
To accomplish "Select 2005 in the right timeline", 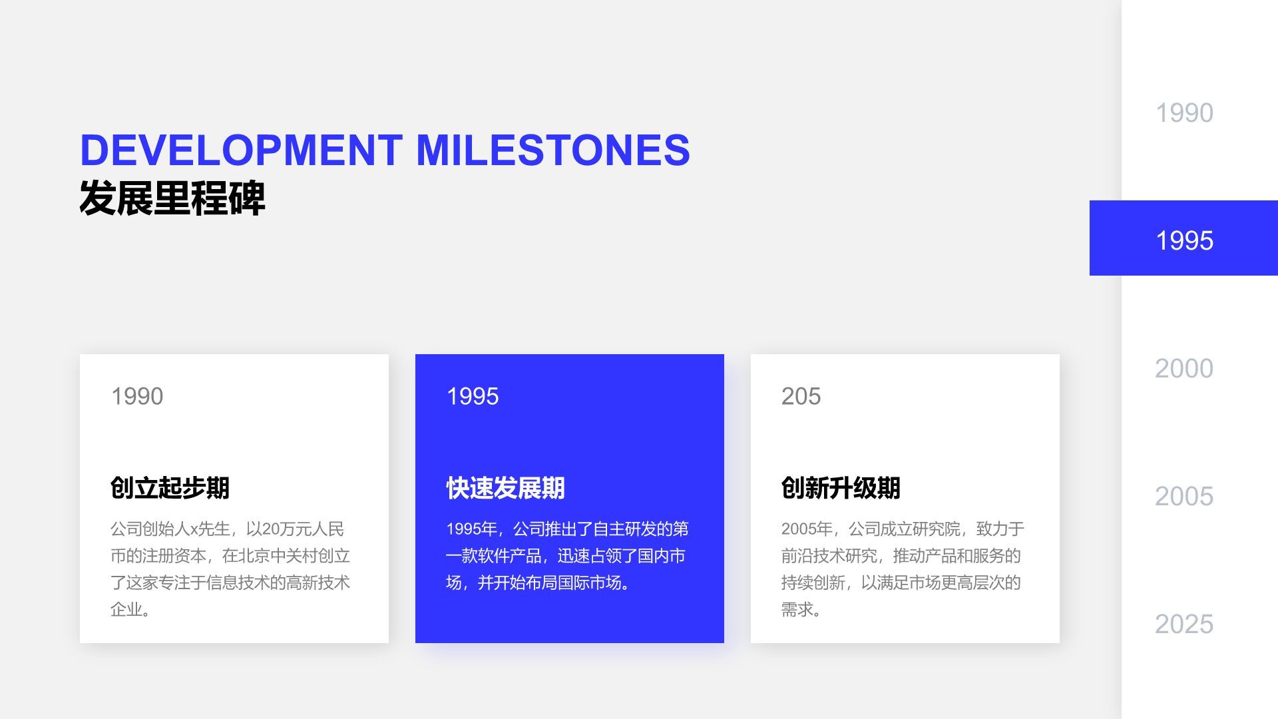I will 1183,496.
